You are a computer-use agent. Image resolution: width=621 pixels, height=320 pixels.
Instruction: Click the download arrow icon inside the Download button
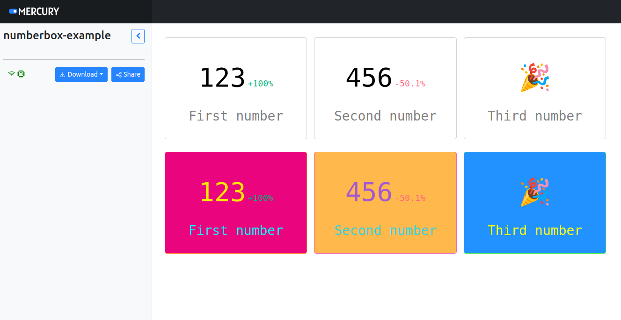pyautogui.click(x=63, y=74)
